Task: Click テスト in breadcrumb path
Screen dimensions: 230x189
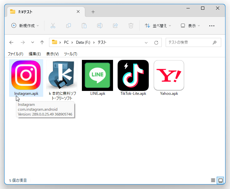Action: (x=102, y=42)
